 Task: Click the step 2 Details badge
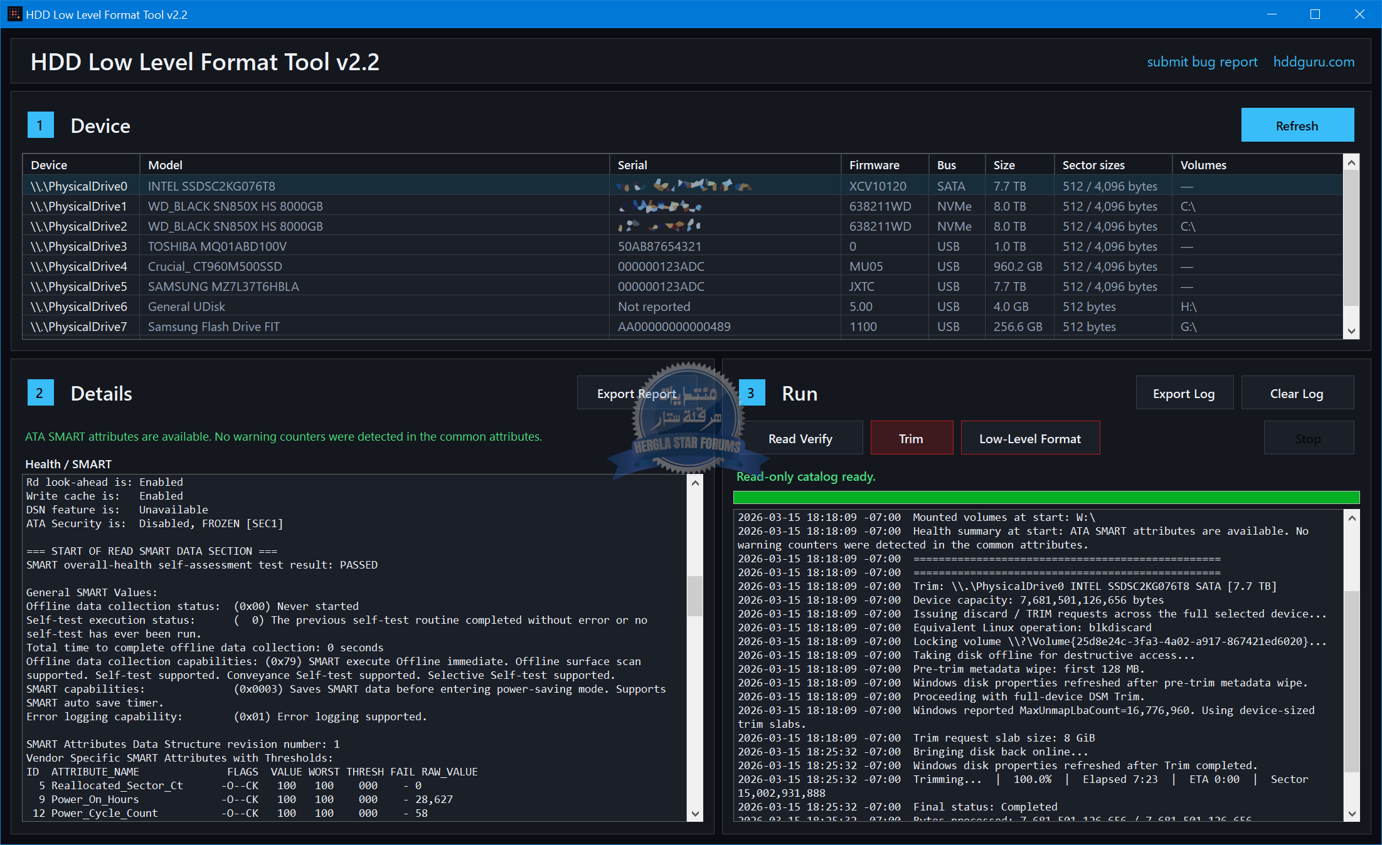(x=40, y=393)
